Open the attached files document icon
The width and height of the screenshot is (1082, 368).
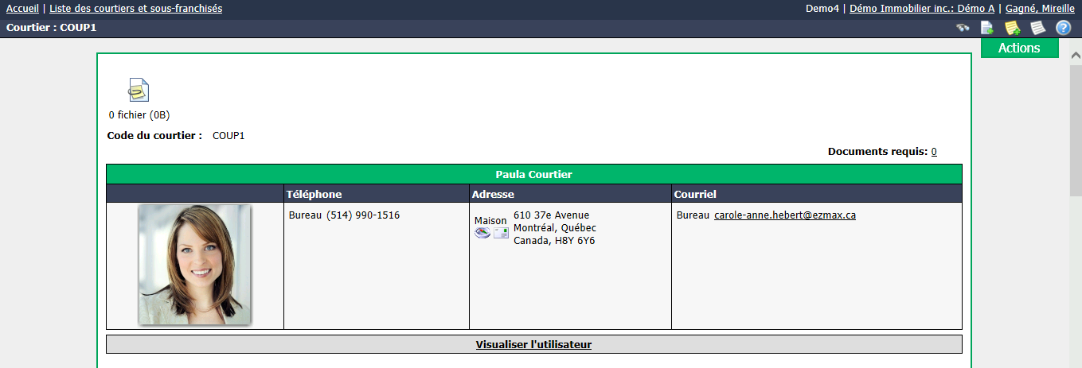(x=139, y=90)
